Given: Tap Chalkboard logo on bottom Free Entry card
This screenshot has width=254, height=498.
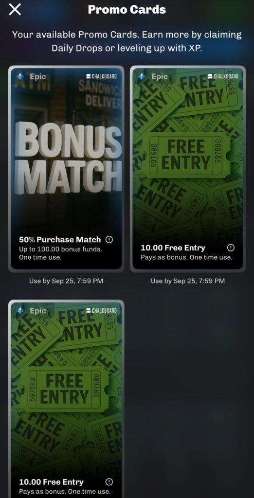Looking at the screenshot, I should (x=101, y=310).
